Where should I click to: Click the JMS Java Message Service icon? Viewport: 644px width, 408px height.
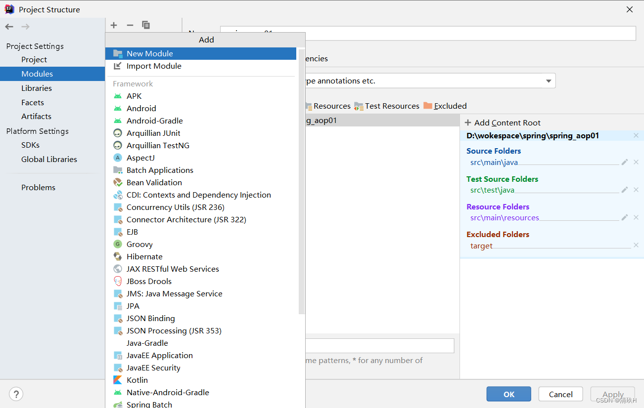118,293
